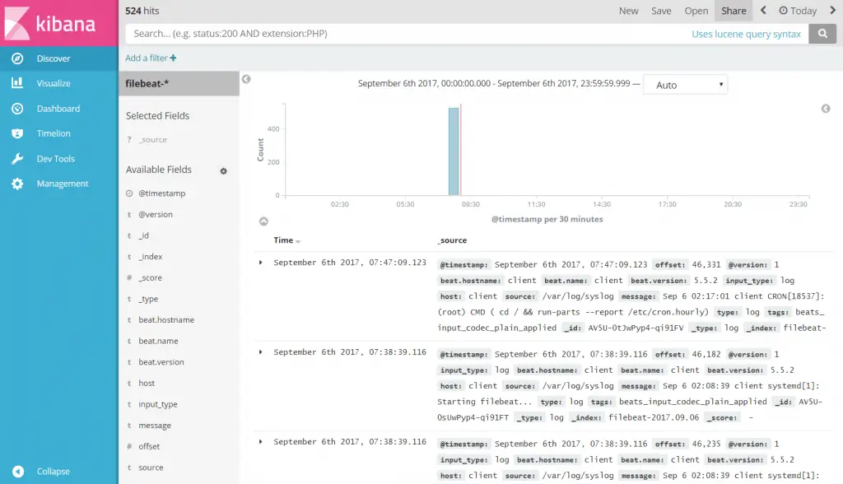This screenshot has height=484, width=843.
Task: Click the hash icon of _score field
Action: tap(129, 277)
